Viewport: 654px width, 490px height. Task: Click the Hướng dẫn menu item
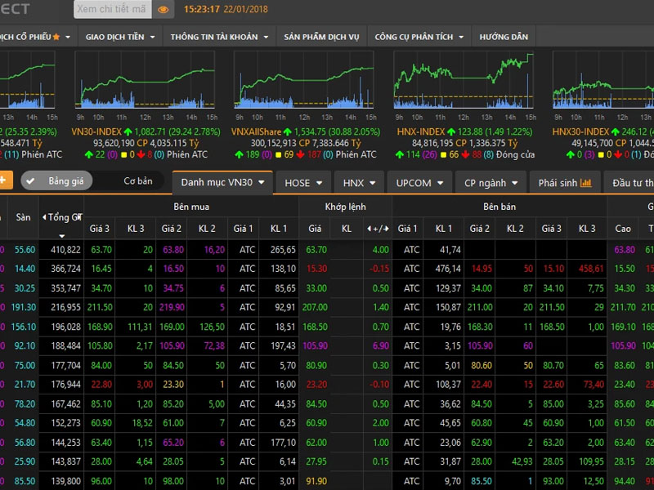click(504, 37)
